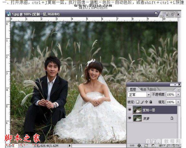The width and height of the screenshot is (186, 148).
Task: Click the 复制一层 layer thumbnail
Action: tap(137, 110)
